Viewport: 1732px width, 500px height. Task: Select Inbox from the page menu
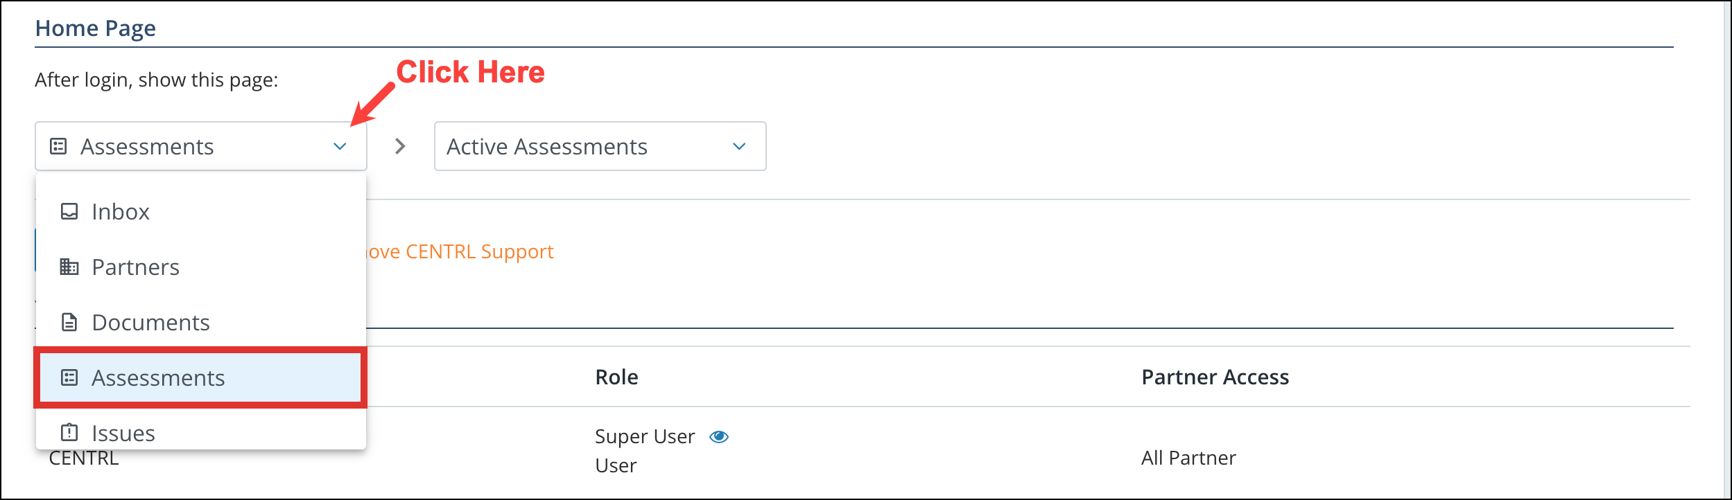point(120,211)
